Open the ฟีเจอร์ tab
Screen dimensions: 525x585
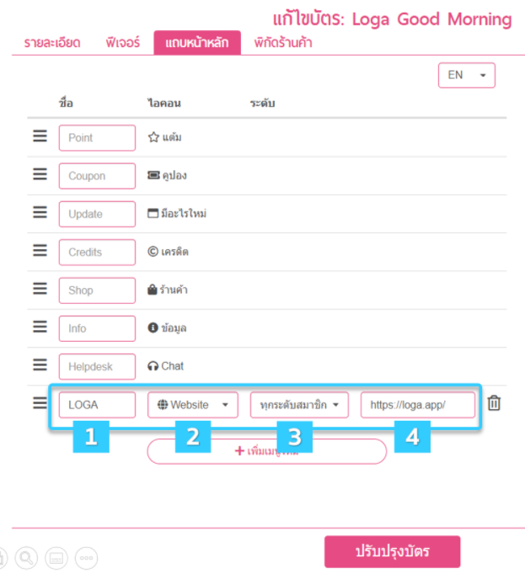point(122,43)
